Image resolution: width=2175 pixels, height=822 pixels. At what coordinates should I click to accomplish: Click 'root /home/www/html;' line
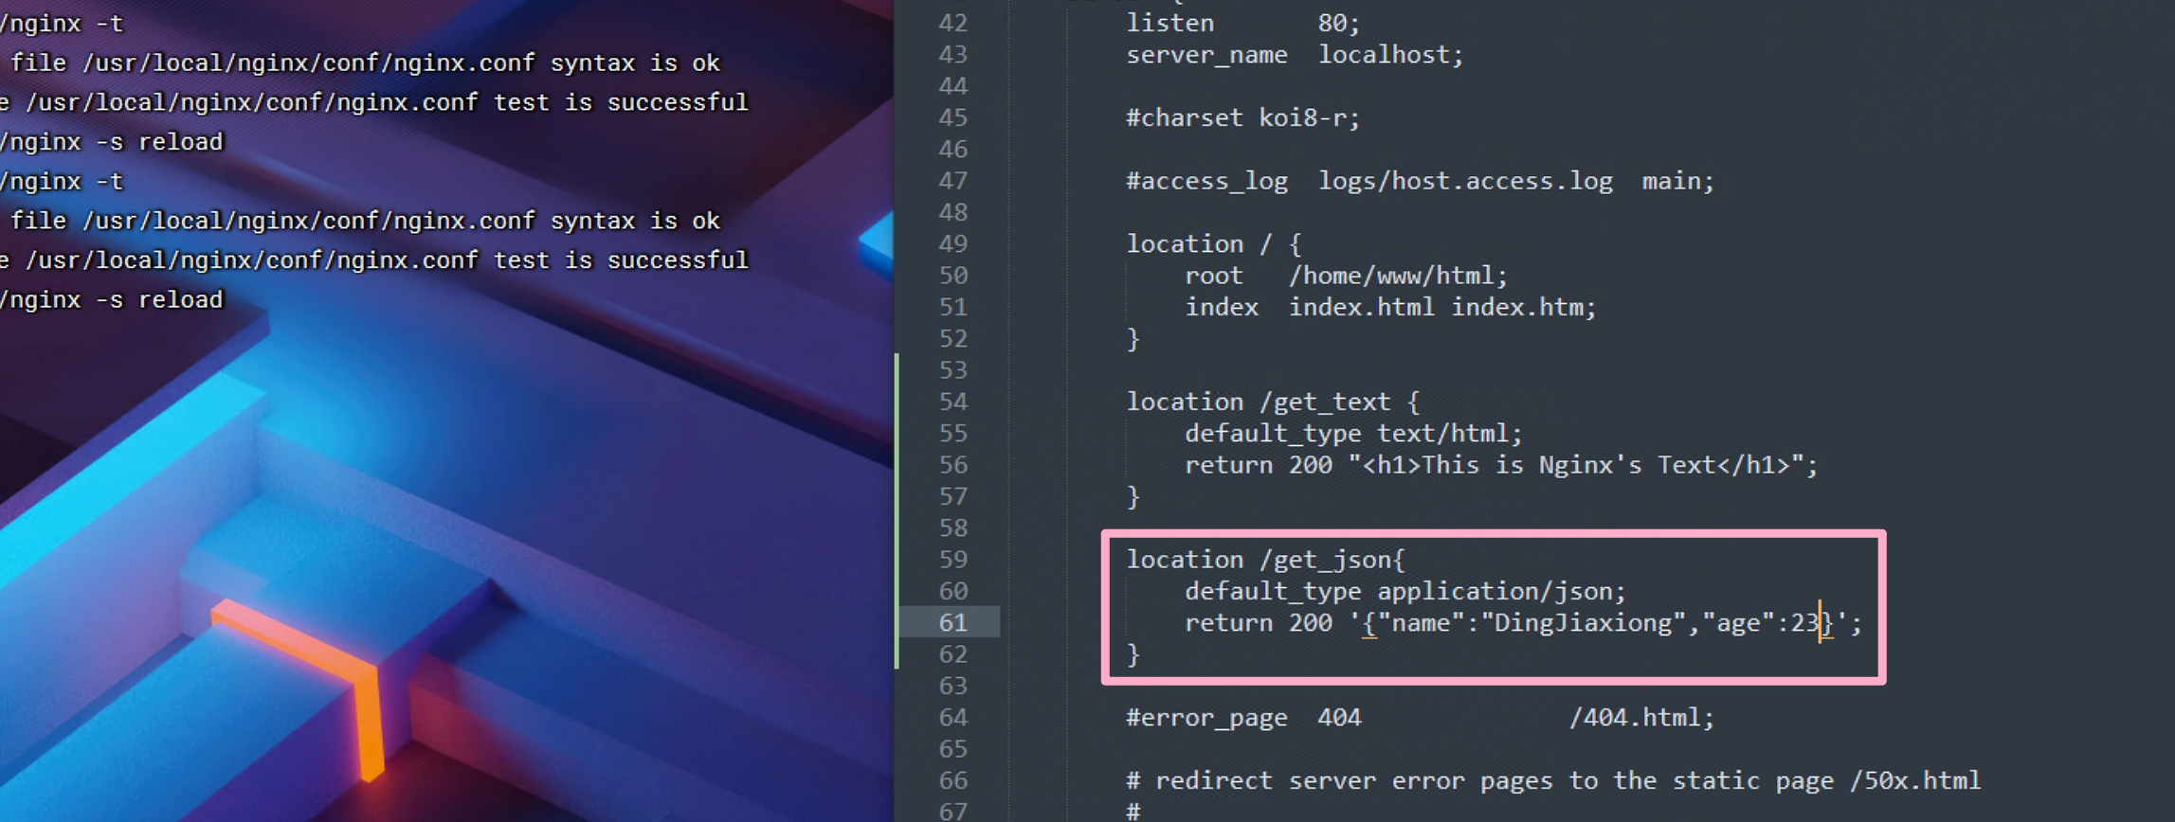pyautogui.click(x=1346, y=276)
